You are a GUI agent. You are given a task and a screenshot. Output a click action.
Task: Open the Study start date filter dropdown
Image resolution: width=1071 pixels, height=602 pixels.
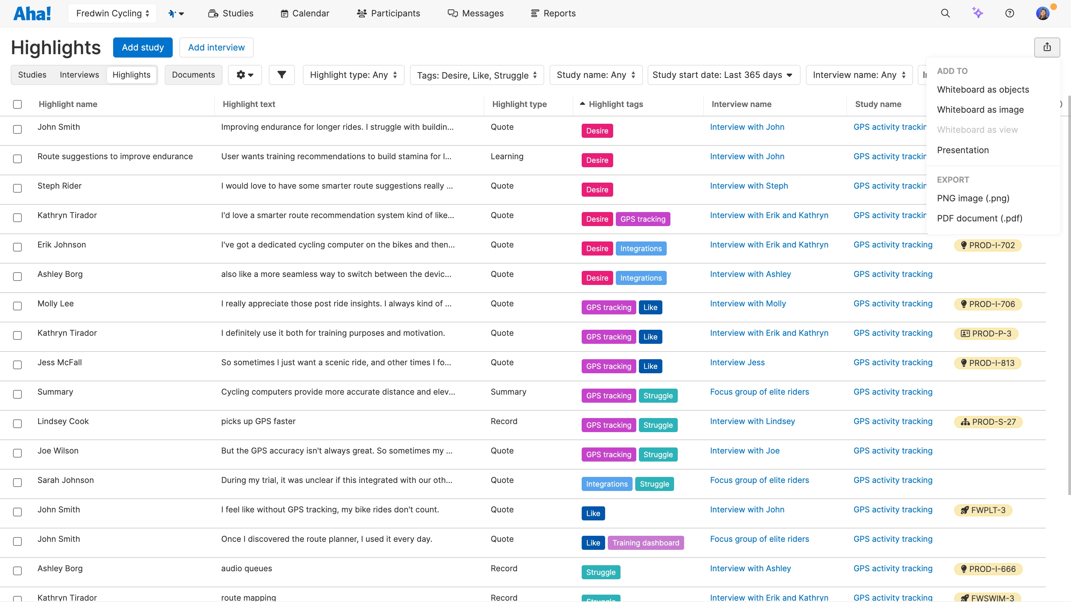click(723, 75)
